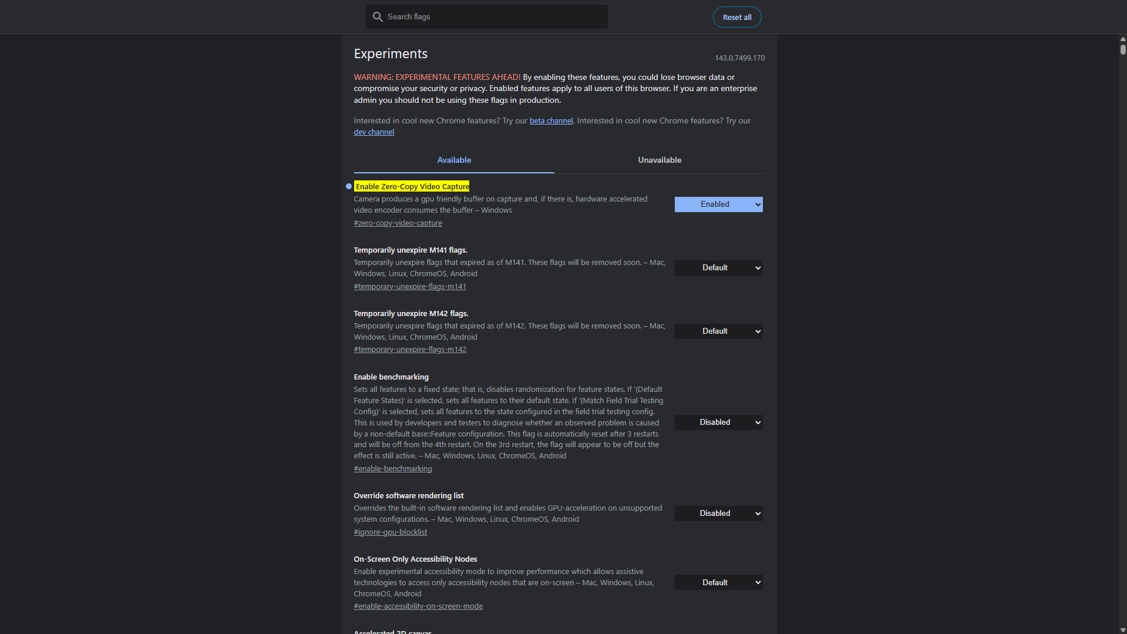This screenshot has height=634, width=1127.
Task: Open the Temporarily unexpire M141 flags dropdown
Action: coord(718,267)
